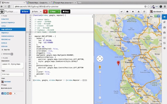Viewport: 167px width, 104px height.
Task: Share on Facebook icon
Action: tap(3, 93)
